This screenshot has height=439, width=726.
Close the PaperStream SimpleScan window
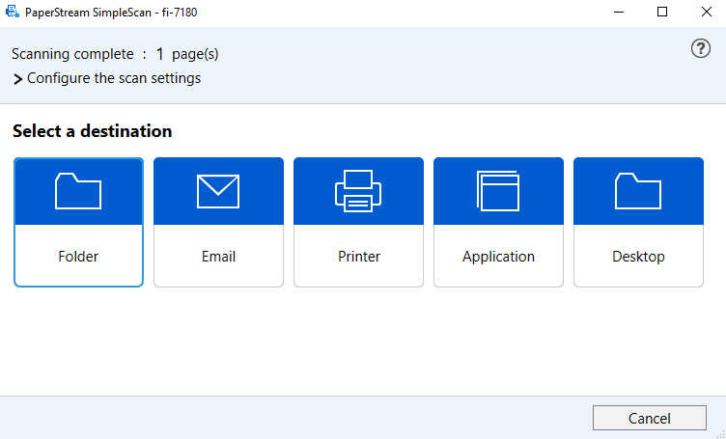(x=706, y=12)
